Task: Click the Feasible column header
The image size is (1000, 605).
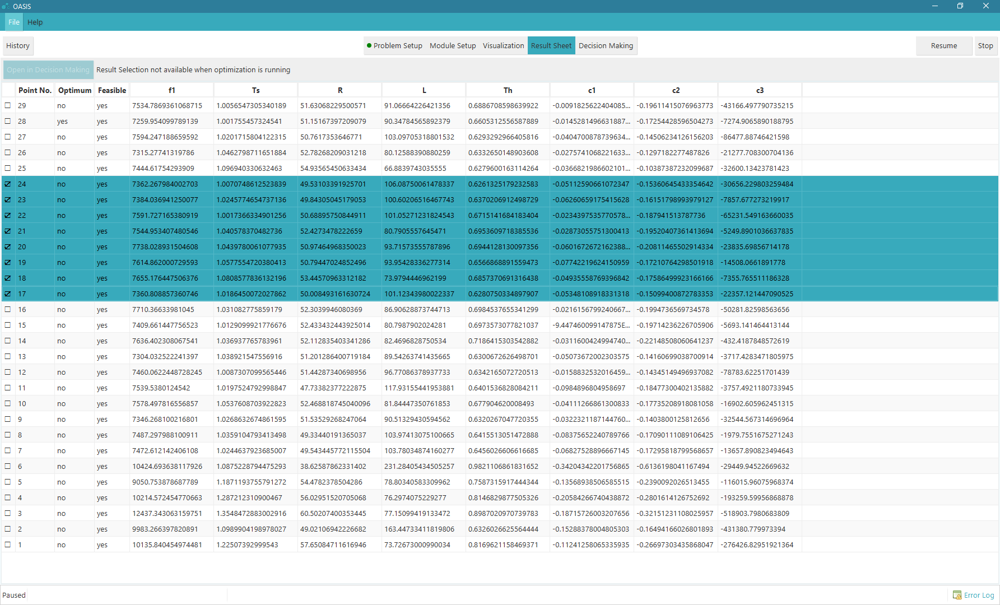Action: coord(112,90)
